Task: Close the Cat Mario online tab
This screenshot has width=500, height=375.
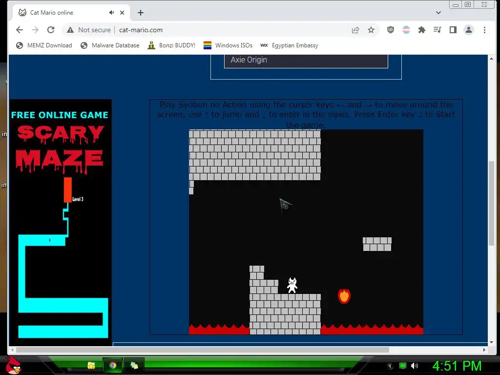Action: point(122,13)
